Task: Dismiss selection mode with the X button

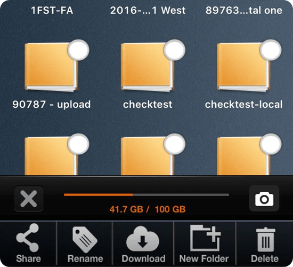Action: 29,198
